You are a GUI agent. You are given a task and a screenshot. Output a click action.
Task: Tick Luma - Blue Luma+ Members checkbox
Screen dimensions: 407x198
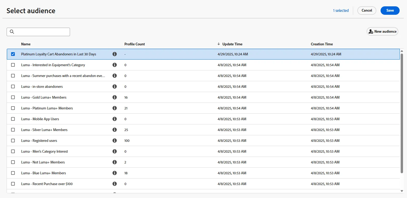[13, 173]
